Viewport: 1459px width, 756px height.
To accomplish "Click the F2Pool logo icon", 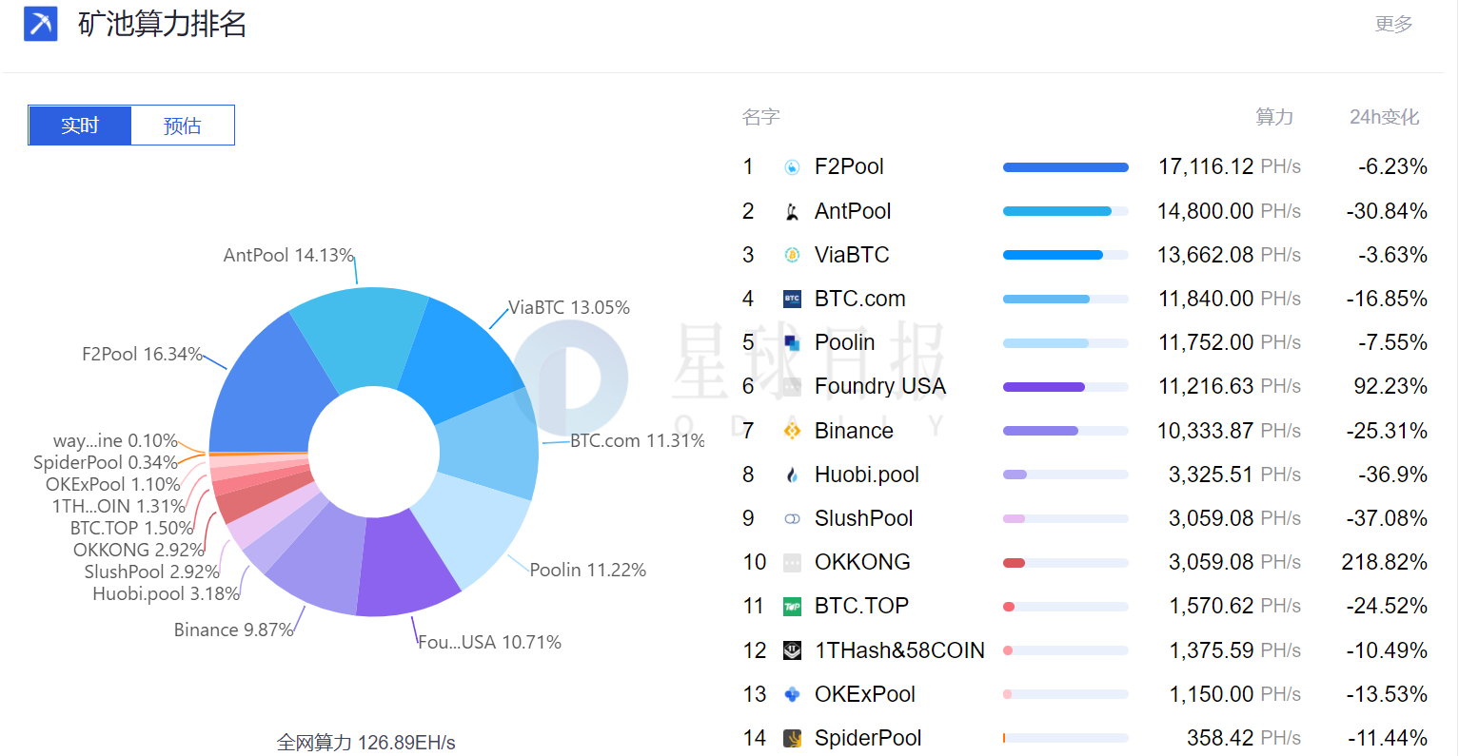I will 792,167.
